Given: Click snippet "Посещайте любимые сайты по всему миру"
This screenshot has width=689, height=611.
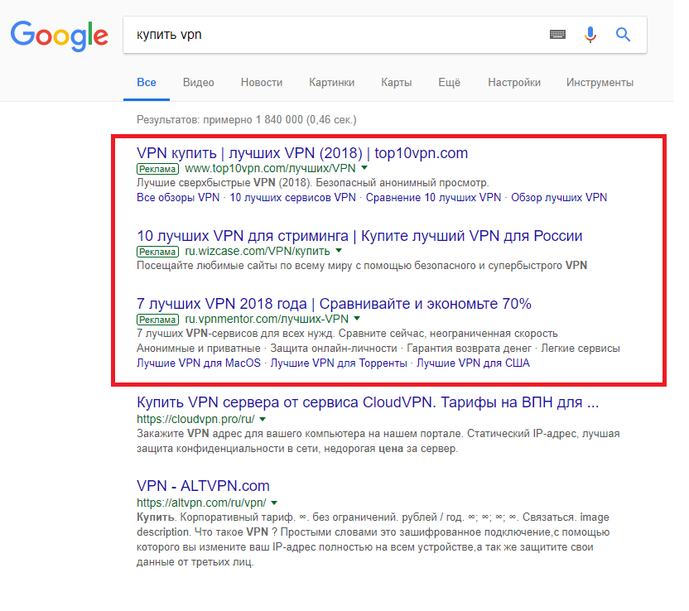Looking at the screenshot, I should pyautogui.click(x=243, y=266).
